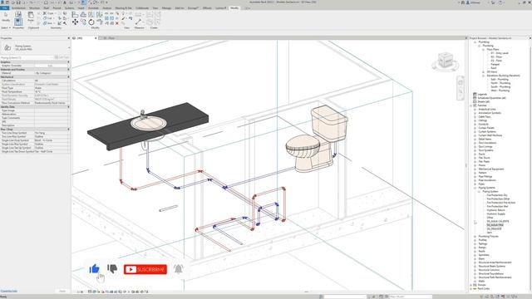Open the File tab
This screenshot has width=532, height=299.
[5, 7]
